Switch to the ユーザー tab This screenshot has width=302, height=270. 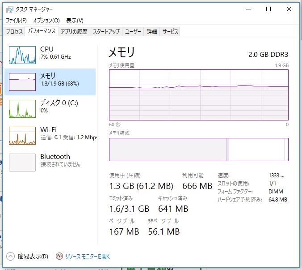pyautogui.click(x=133, y=31)
